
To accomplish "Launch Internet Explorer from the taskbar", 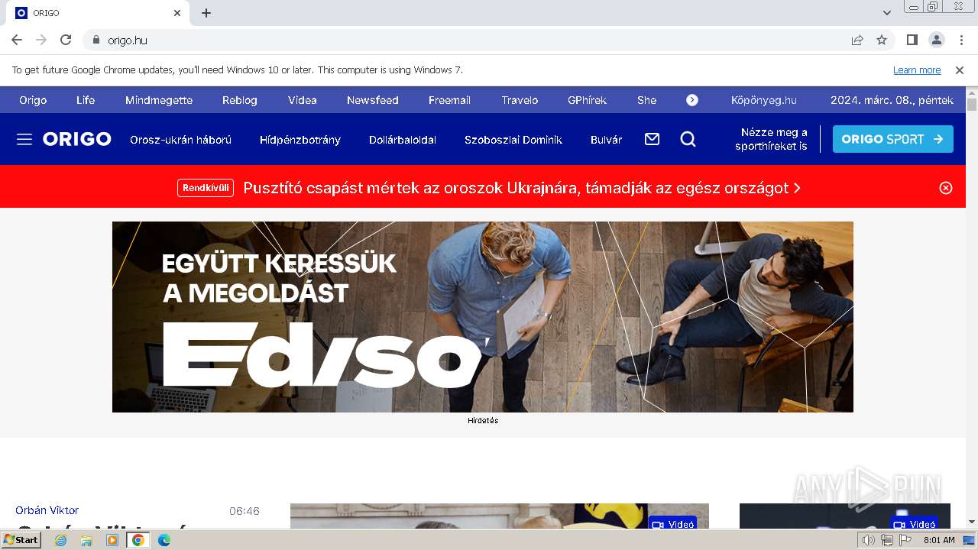I will click(x=60, y=540).
